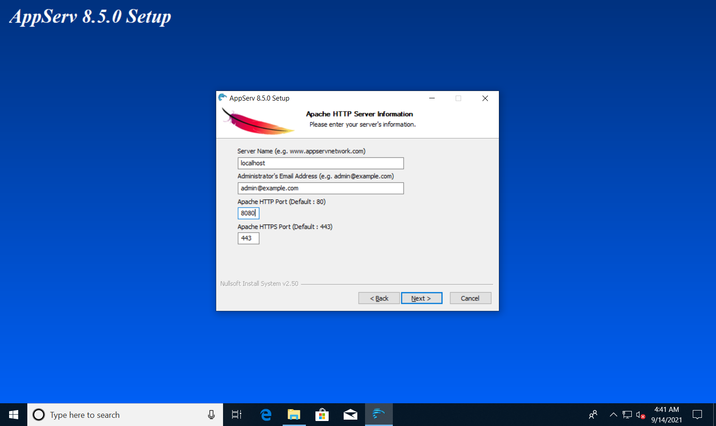This screenshot has width=716, height=426.
Task: Click the Apache feather logo
Action: coord(258,122)
